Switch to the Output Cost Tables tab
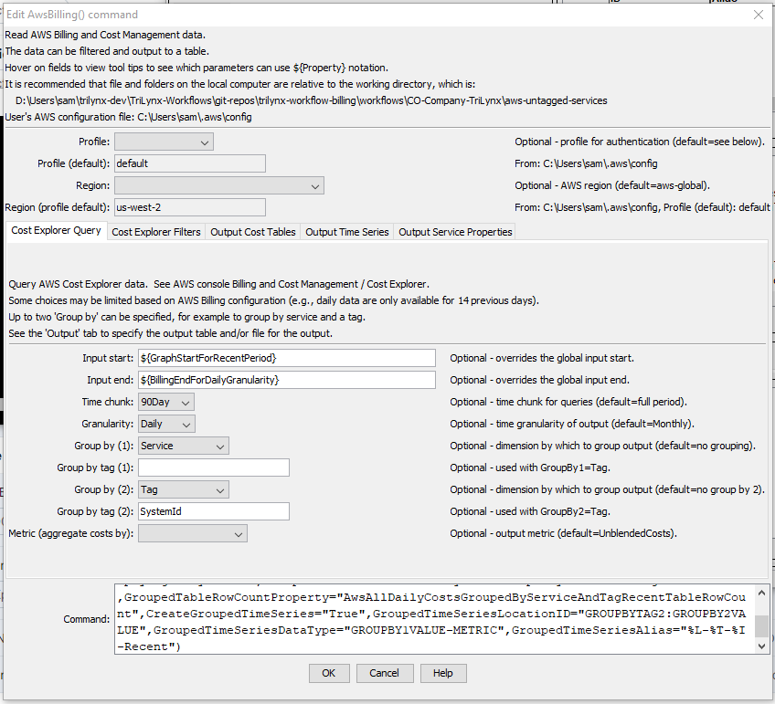Viewport: 775px width, 704px height. (252, 232)
